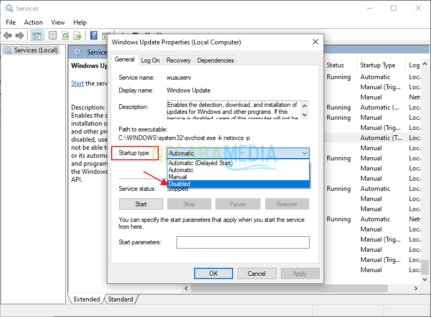Open the Properties toolbar icon
This screenshot has height=317, width=431.
pos(52,35)
